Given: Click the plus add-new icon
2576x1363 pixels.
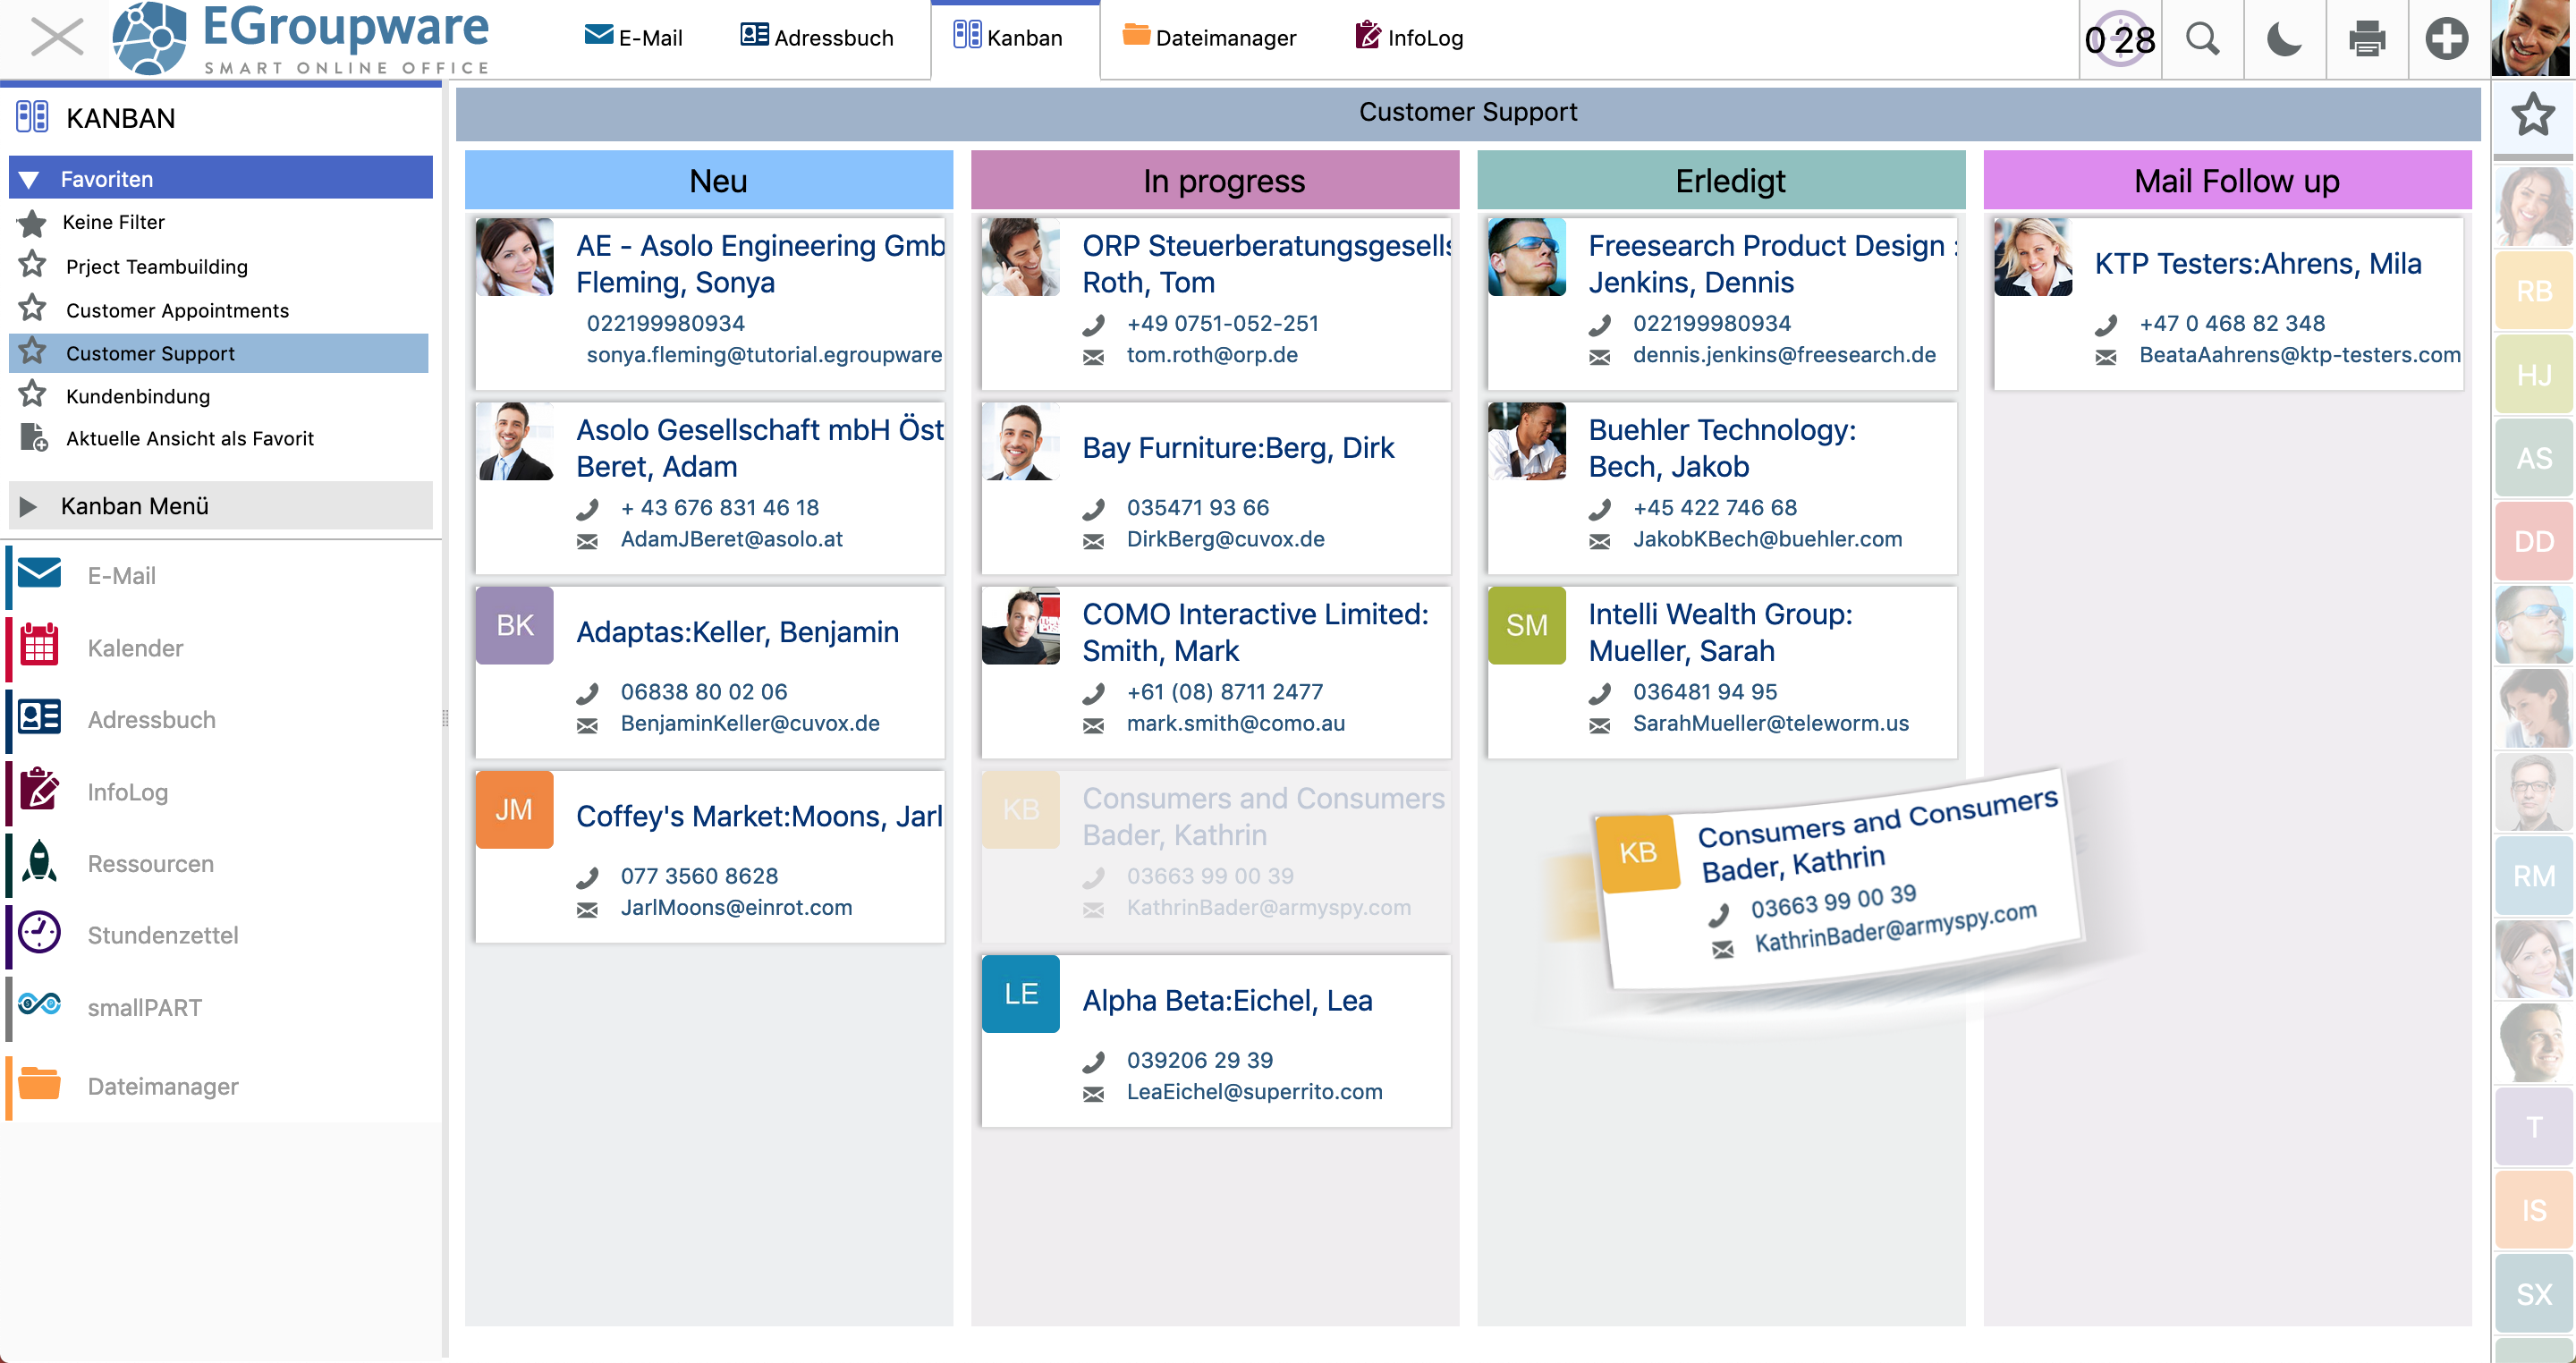Looking at the screenshot, I should coord(2447,39).
